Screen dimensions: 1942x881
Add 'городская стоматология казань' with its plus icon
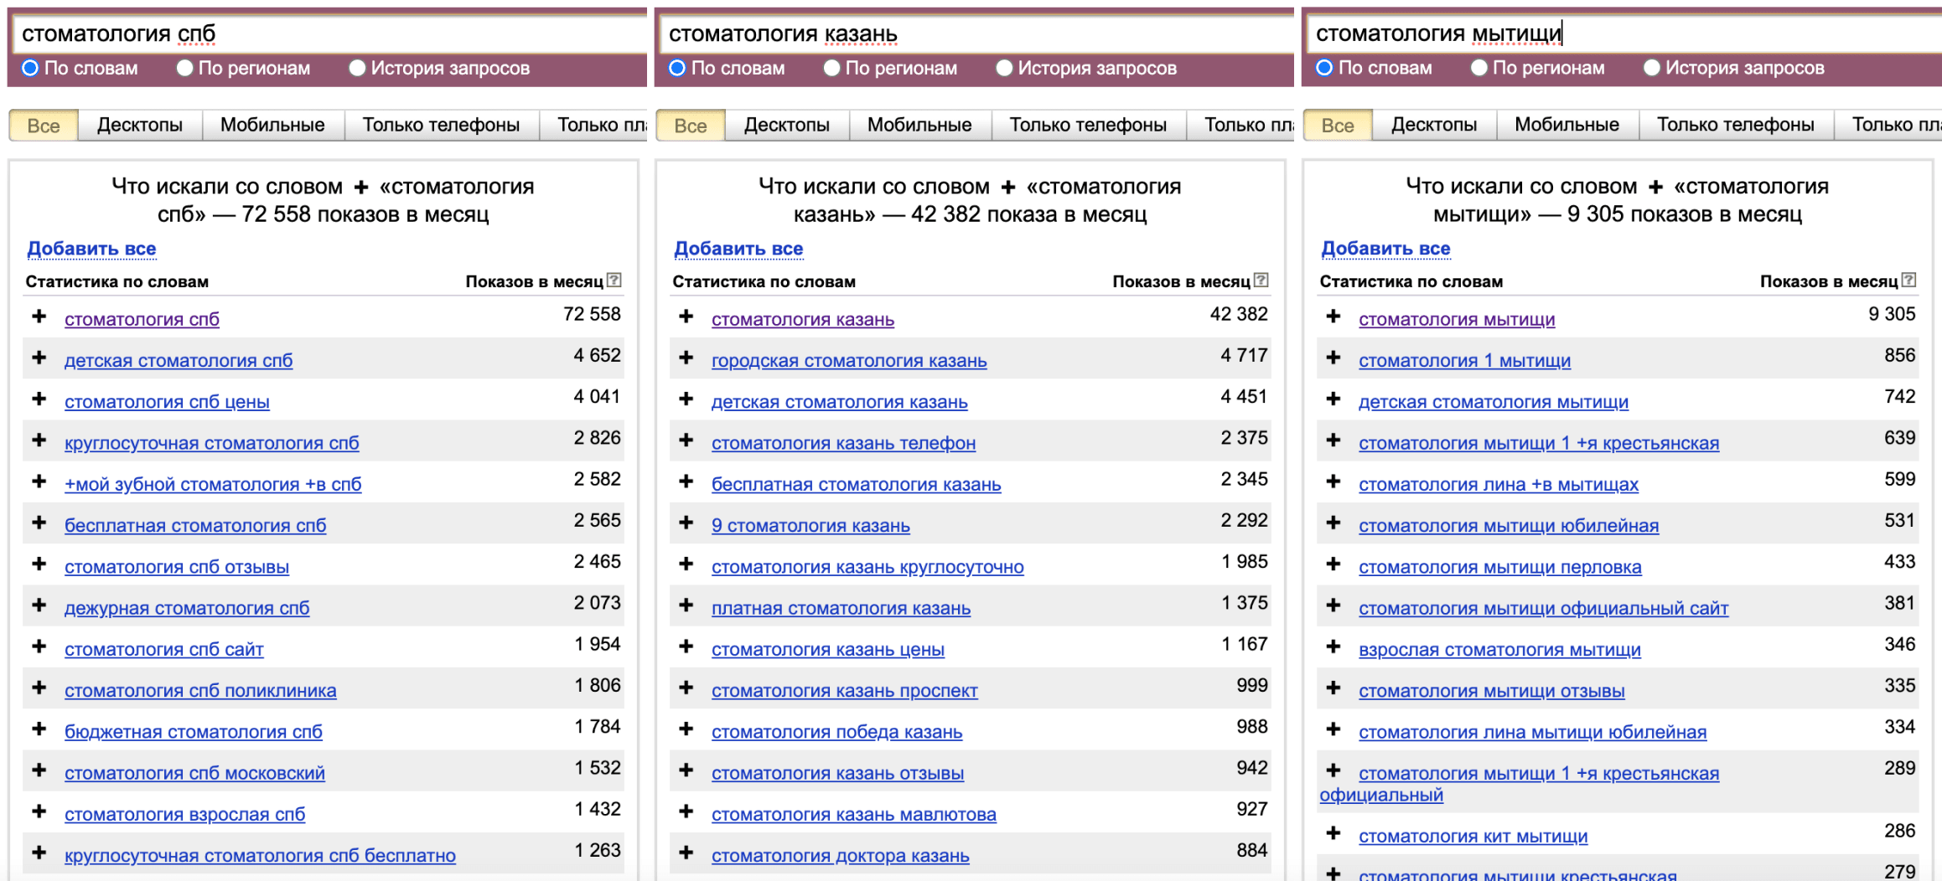(686, 358)
